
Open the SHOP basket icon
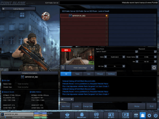tap(67, 115)
